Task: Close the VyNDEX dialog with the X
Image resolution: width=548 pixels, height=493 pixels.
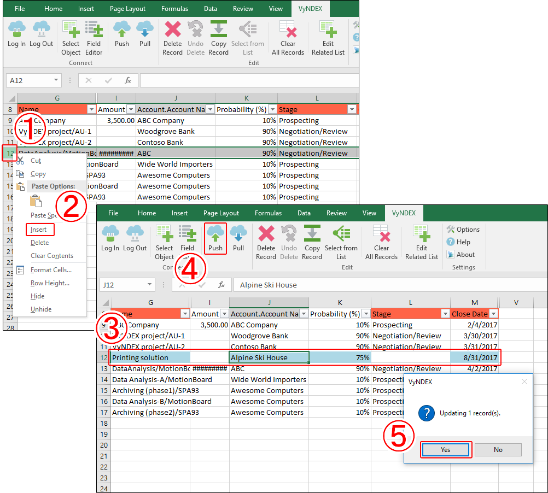Action: 524,382
